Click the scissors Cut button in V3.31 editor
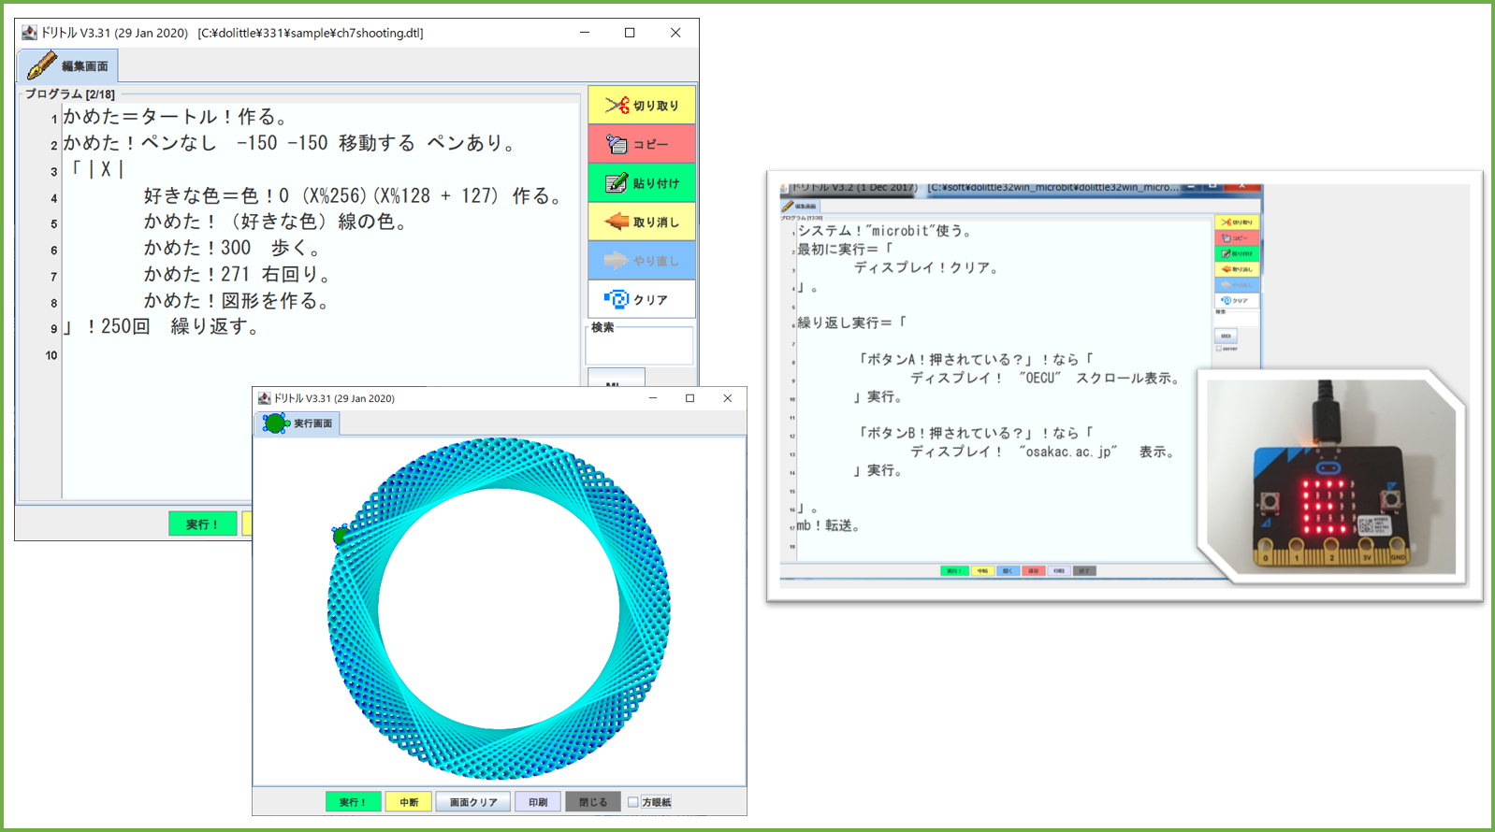This screenshot has height=832, width=1495. tap(642, 106)
